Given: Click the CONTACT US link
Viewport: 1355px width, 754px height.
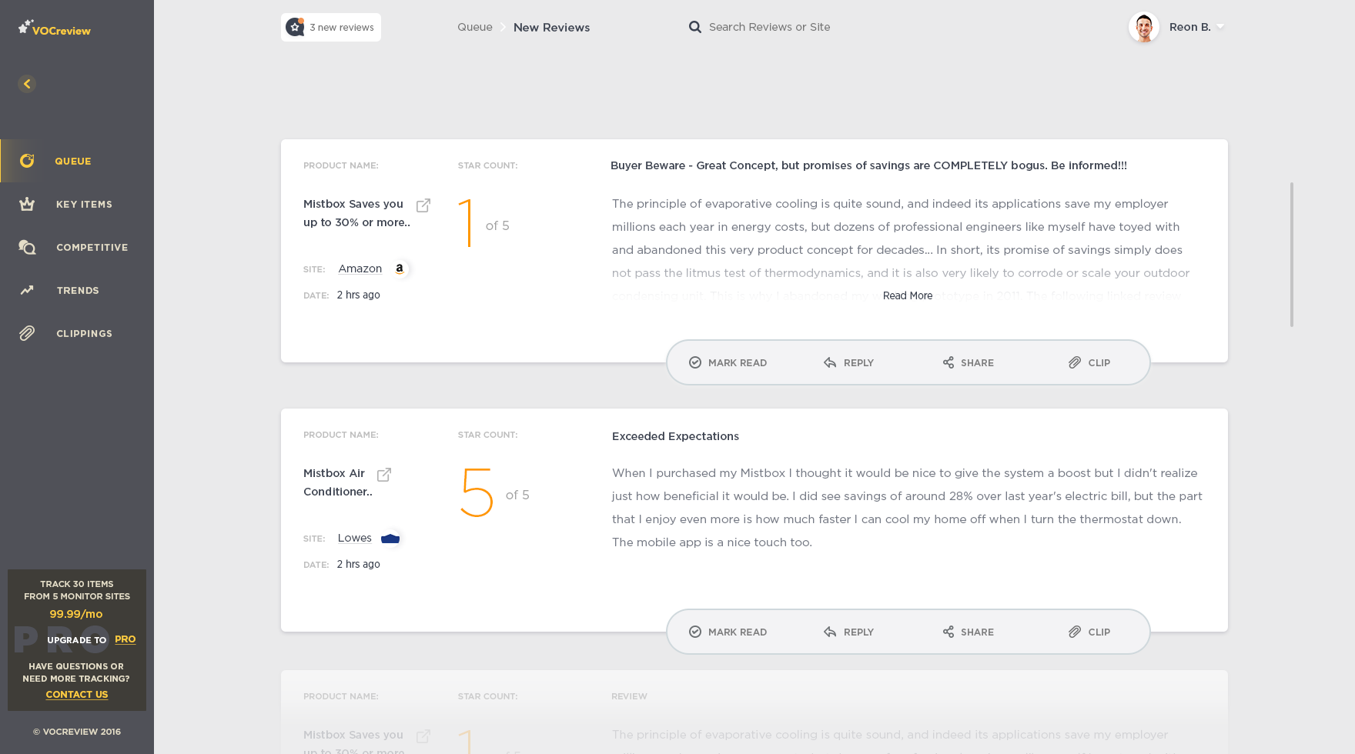Looking at the screenshot, I should 77,694.
